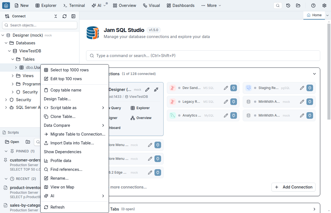Click the Home icon in the top toolbar
331x213 pixels.
point(6,6)
